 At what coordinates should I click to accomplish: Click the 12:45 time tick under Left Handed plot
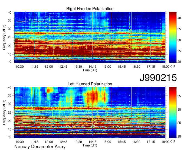click(63, 142)
